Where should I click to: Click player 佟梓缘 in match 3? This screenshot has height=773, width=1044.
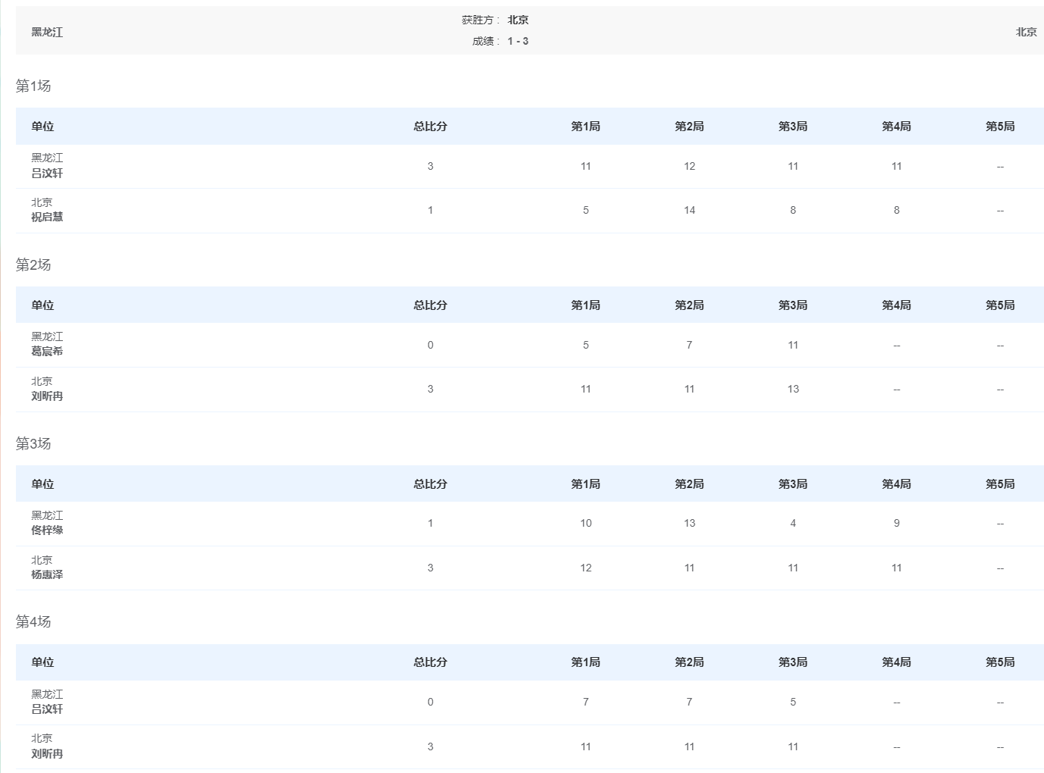47,530
